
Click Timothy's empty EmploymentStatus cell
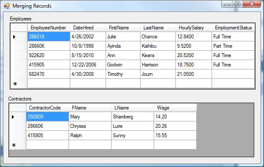click(x=233, y=74)
